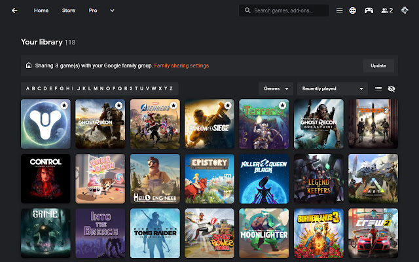Open the Street Power Football game tile
419x262 pixels.
click(209, 233)
